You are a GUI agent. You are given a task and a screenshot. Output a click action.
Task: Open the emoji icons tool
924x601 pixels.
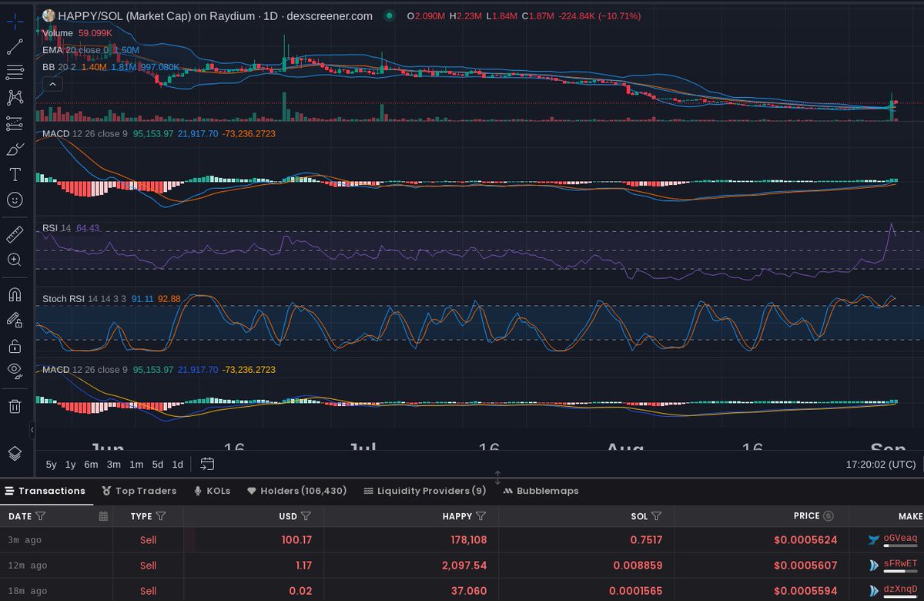tap(15, 200)
